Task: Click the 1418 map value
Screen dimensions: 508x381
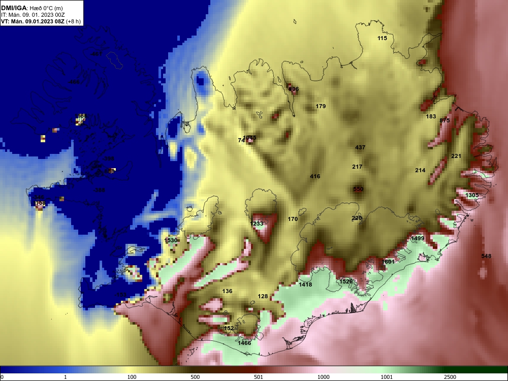Action: click(305, 285)
